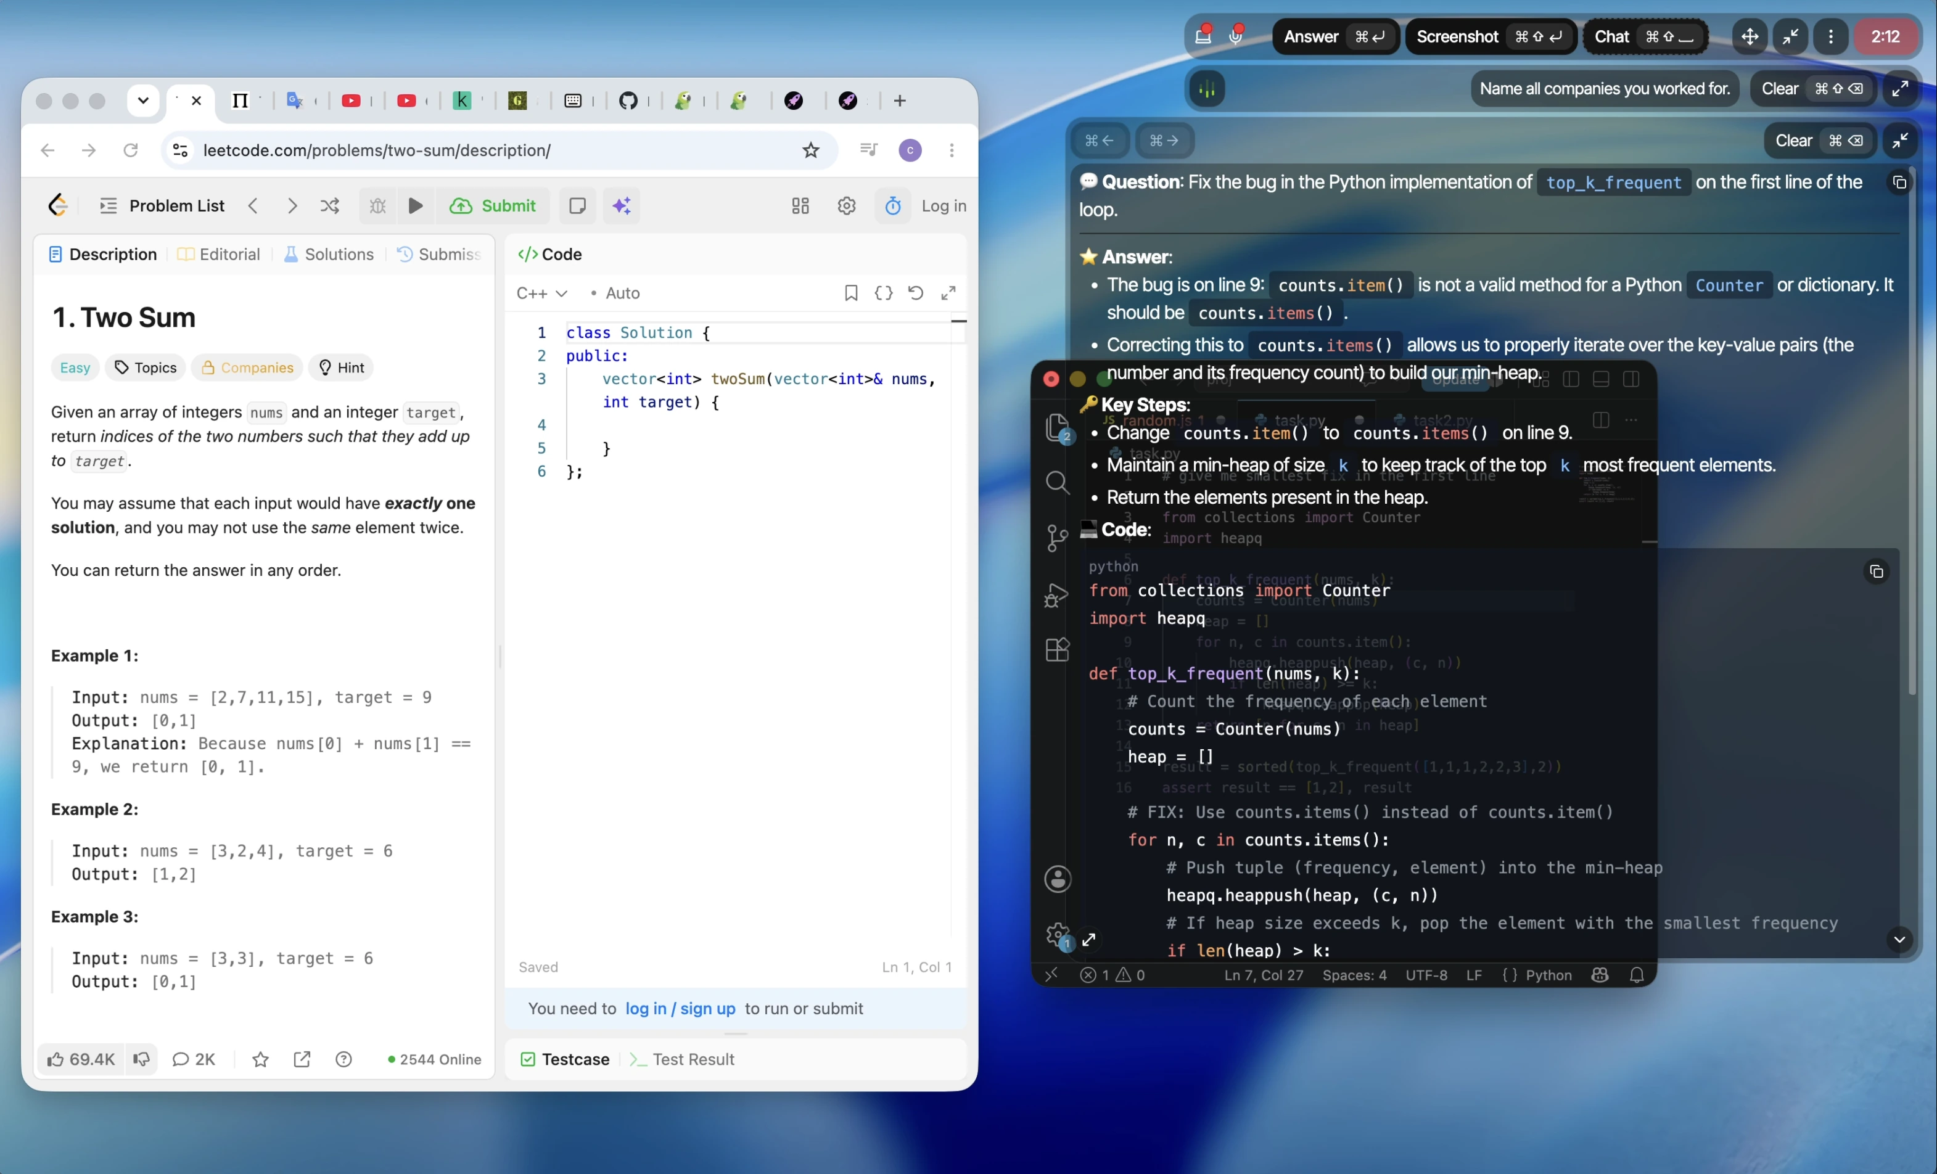Like the problem showing 69.4K
Screen dimensions: 1937x1174
81,1059
